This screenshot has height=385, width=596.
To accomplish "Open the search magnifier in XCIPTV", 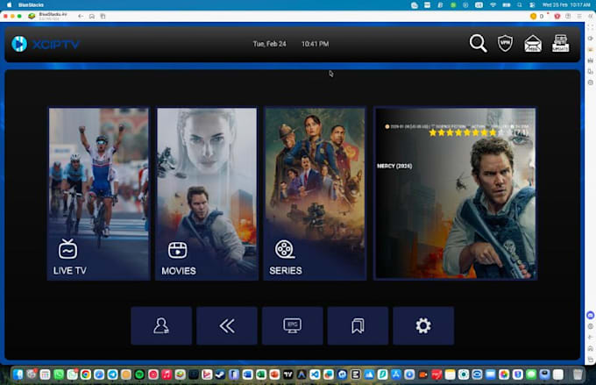I will click(478, 43).
